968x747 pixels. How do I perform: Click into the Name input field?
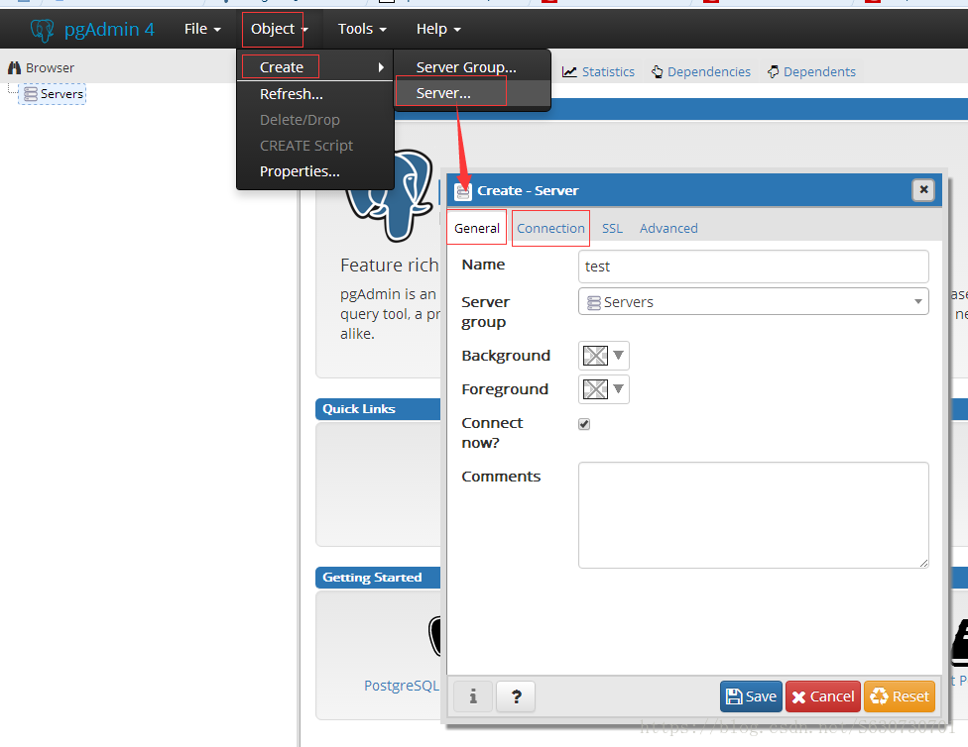[753, 267]
